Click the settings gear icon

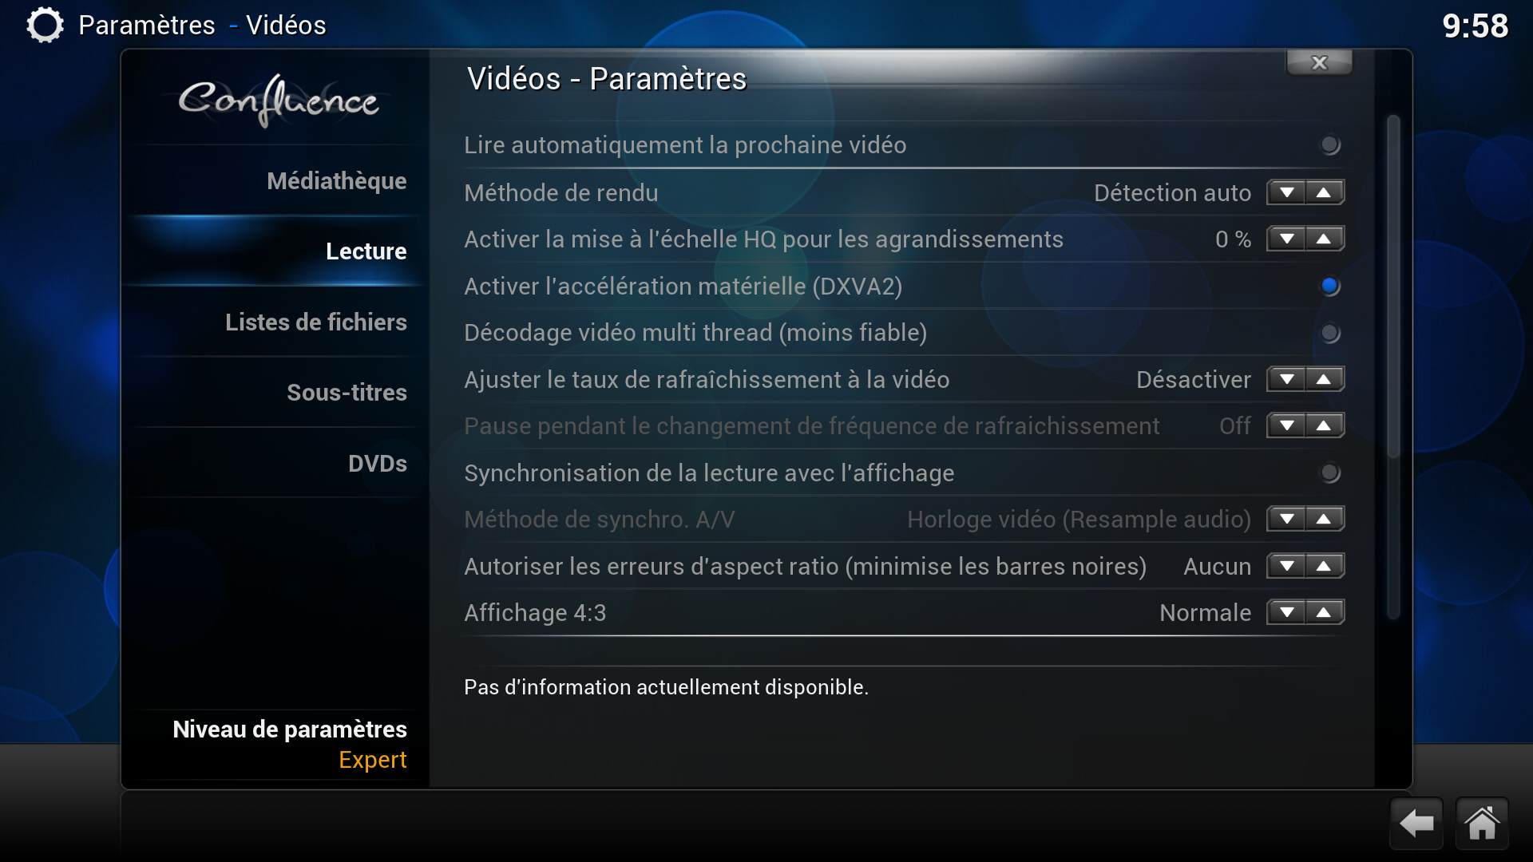(x=45, y=25)
